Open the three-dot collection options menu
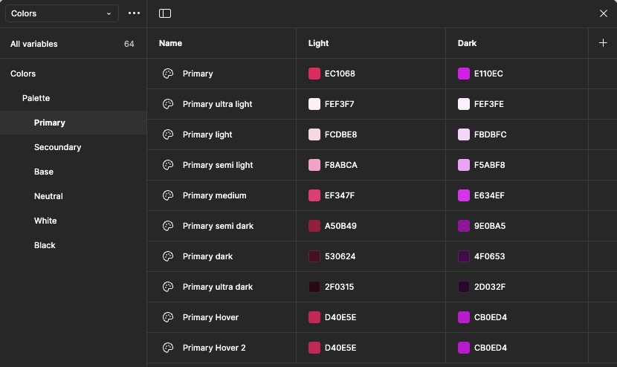The height and width of the screenshot is (367, 617). pyautogui.click(x=135, y=13)
